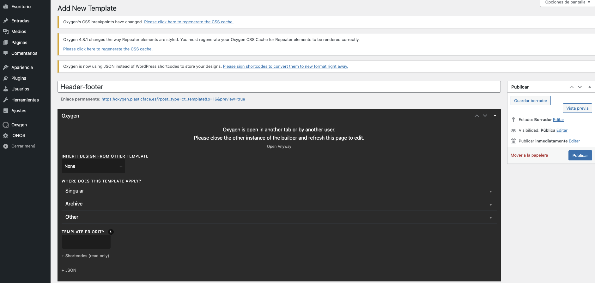Viewport: 595px width, 283px height.
Task: Click the Oxygen icon in sidebar
Action: point(6,125)
